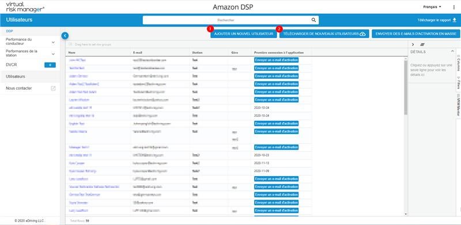The height and width of the screenshot is (225, 461).
Task: Open Nous contacter in the sidebar
Action: (19, 88)
